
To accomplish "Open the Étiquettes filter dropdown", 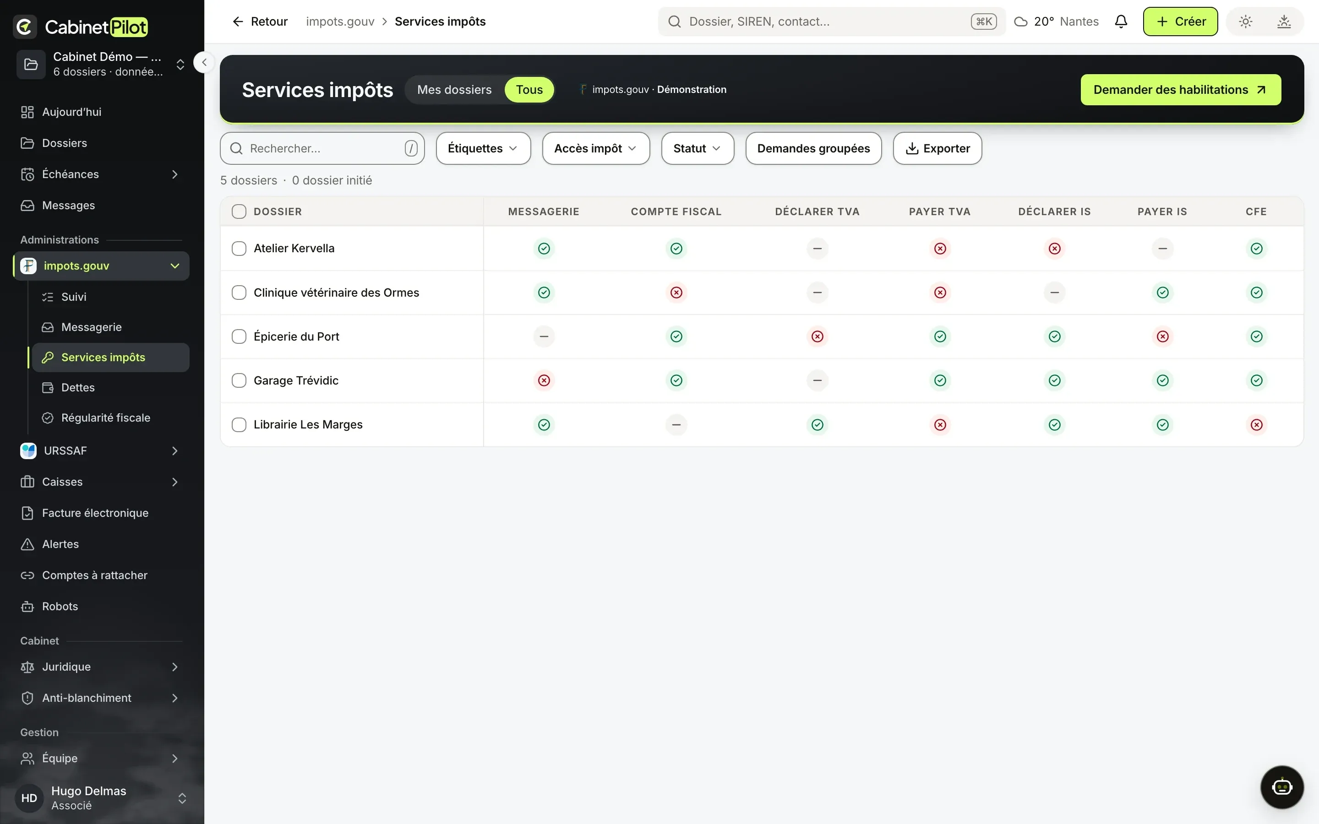I will point(483,148).
